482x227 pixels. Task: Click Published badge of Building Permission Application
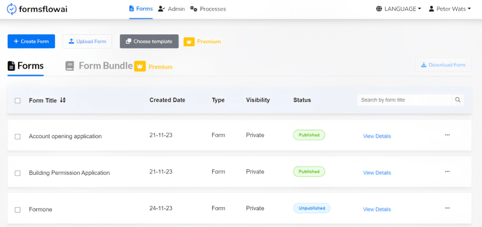pyautogui.click(x=309, y=172)
